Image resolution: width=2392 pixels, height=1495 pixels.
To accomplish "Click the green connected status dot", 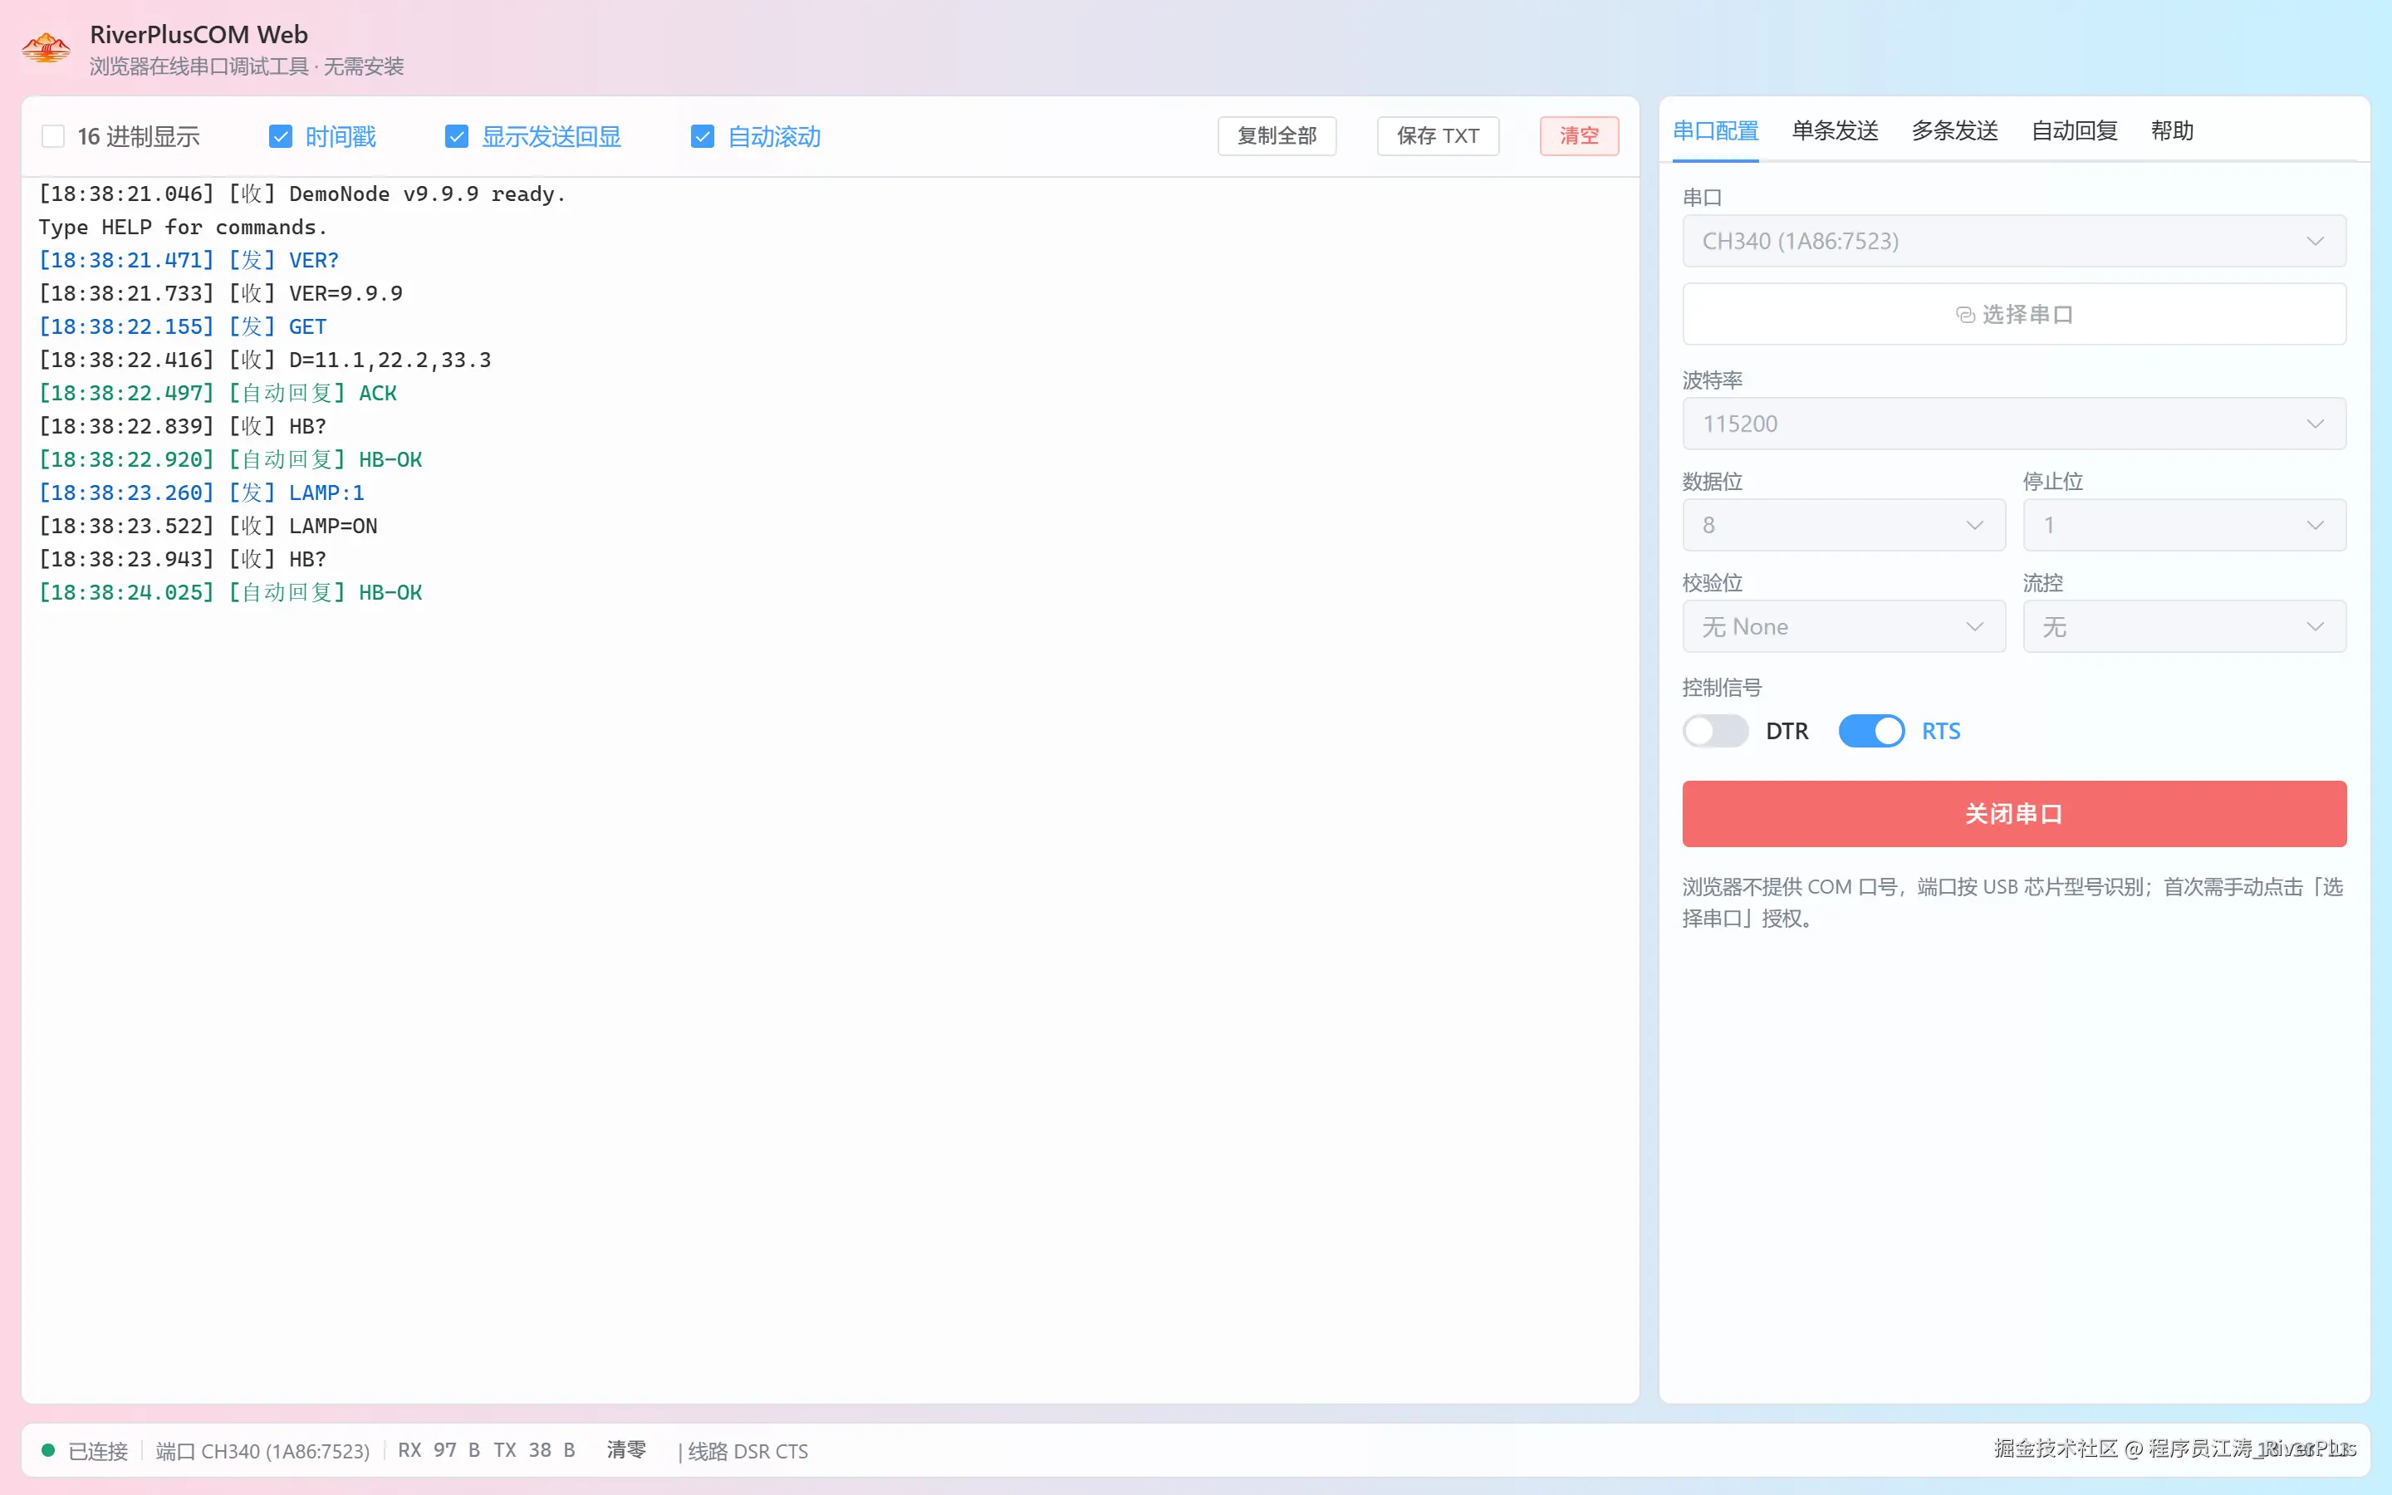I will (x=47, y=1449).
